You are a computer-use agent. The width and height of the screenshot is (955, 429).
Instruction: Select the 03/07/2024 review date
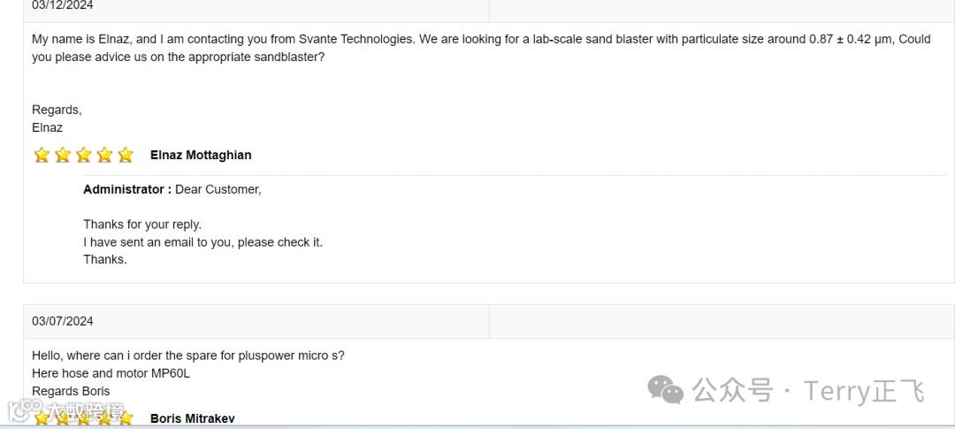coord(63,321)
